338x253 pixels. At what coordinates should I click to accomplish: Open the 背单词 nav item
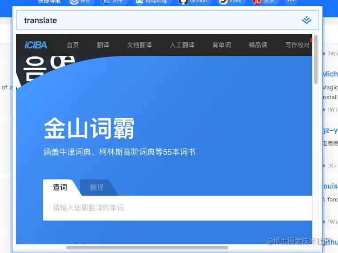pos(222,45)
